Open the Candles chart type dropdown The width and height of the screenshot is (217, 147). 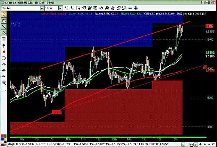point(42,8)
